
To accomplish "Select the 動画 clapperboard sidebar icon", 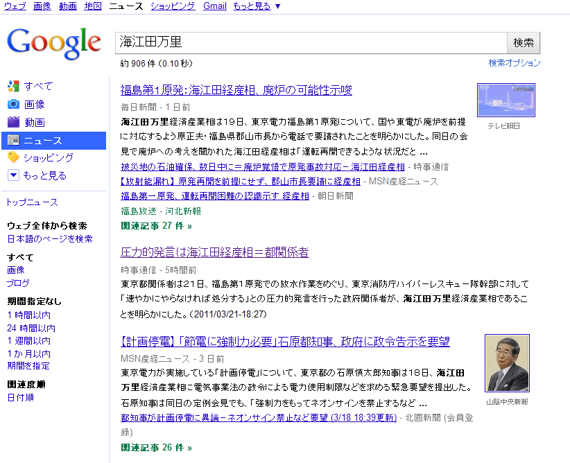I will coord(13,122).
